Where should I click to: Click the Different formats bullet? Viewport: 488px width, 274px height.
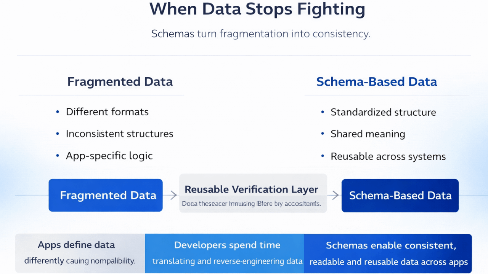point(107,112)
